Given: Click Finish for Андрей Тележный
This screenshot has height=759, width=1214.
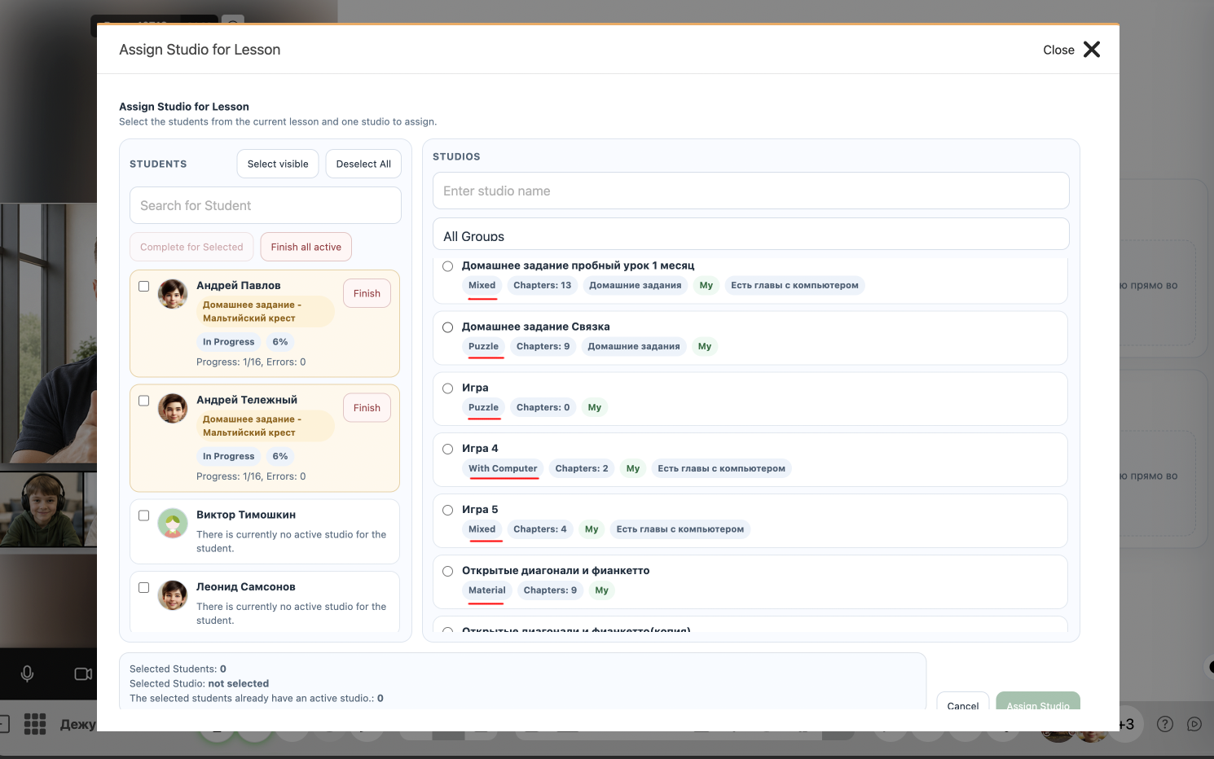Looking at the screenshot, I should coord(367,408).
